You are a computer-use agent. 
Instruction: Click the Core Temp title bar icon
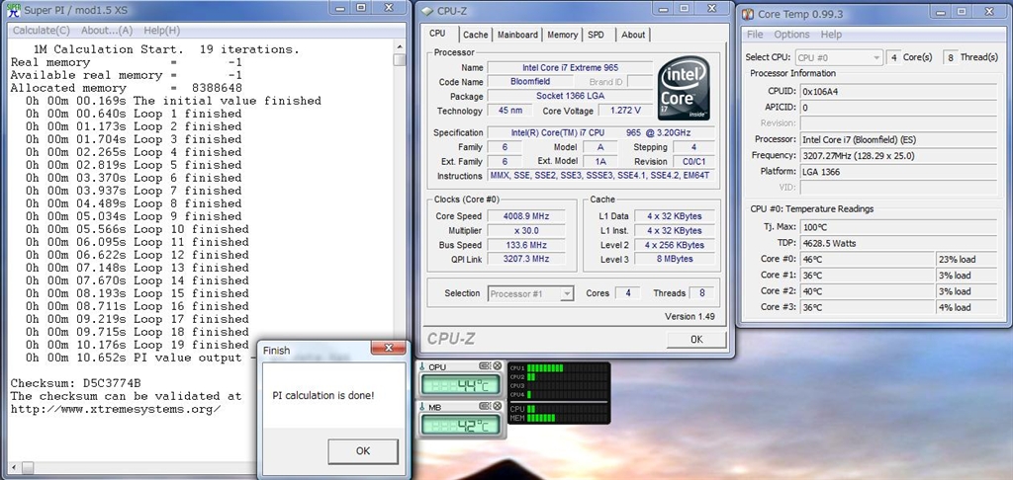pos(748,12)
